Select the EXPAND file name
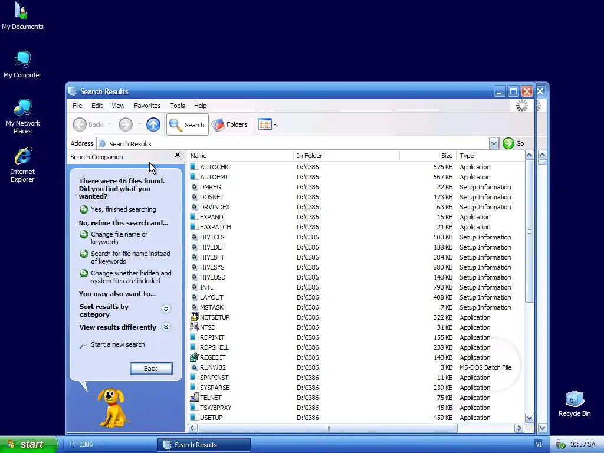Viewport: 604px width, 453px height. 212,217
